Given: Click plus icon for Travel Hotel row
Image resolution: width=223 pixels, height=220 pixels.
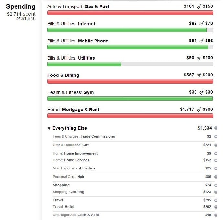Looking at the screenshot, I should pyautogui.click(x=216, y=207).
